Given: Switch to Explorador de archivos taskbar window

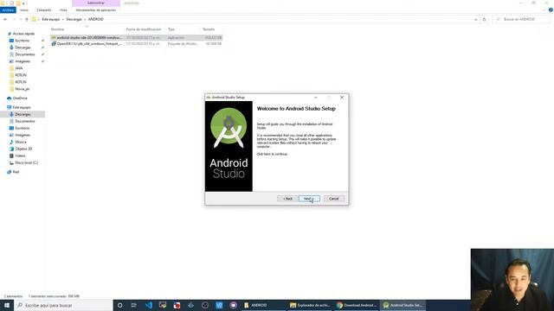Looking at the screenshot, I should 310,305.
